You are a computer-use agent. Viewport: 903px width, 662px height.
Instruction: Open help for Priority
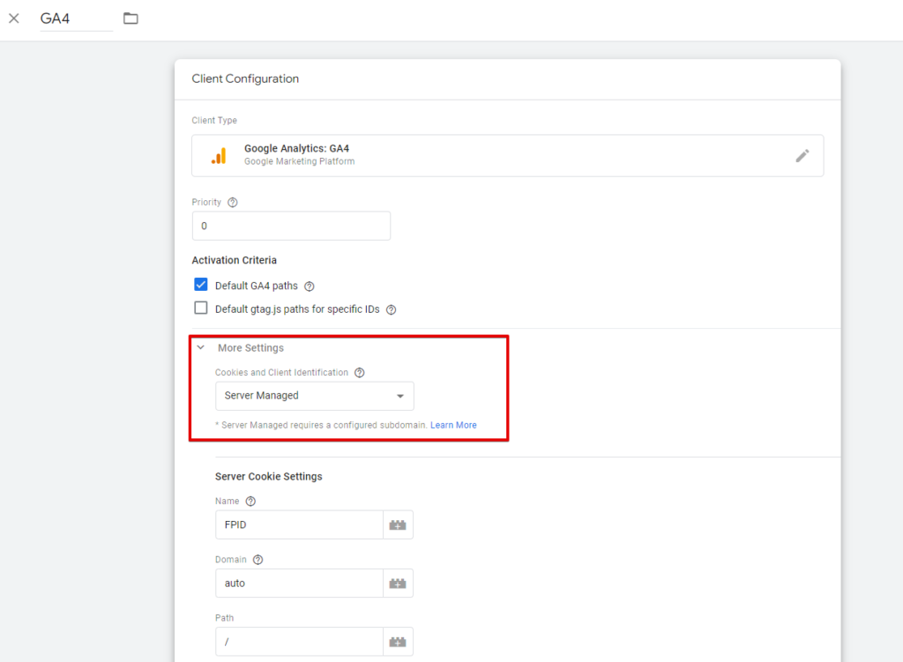[x=233, y=202]
